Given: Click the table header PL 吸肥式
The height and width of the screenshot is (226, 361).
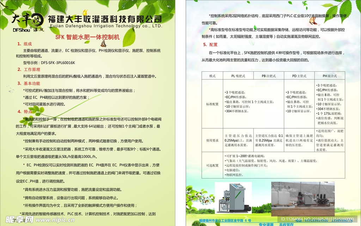Looking at the screenshot, I should pos(238,76).
